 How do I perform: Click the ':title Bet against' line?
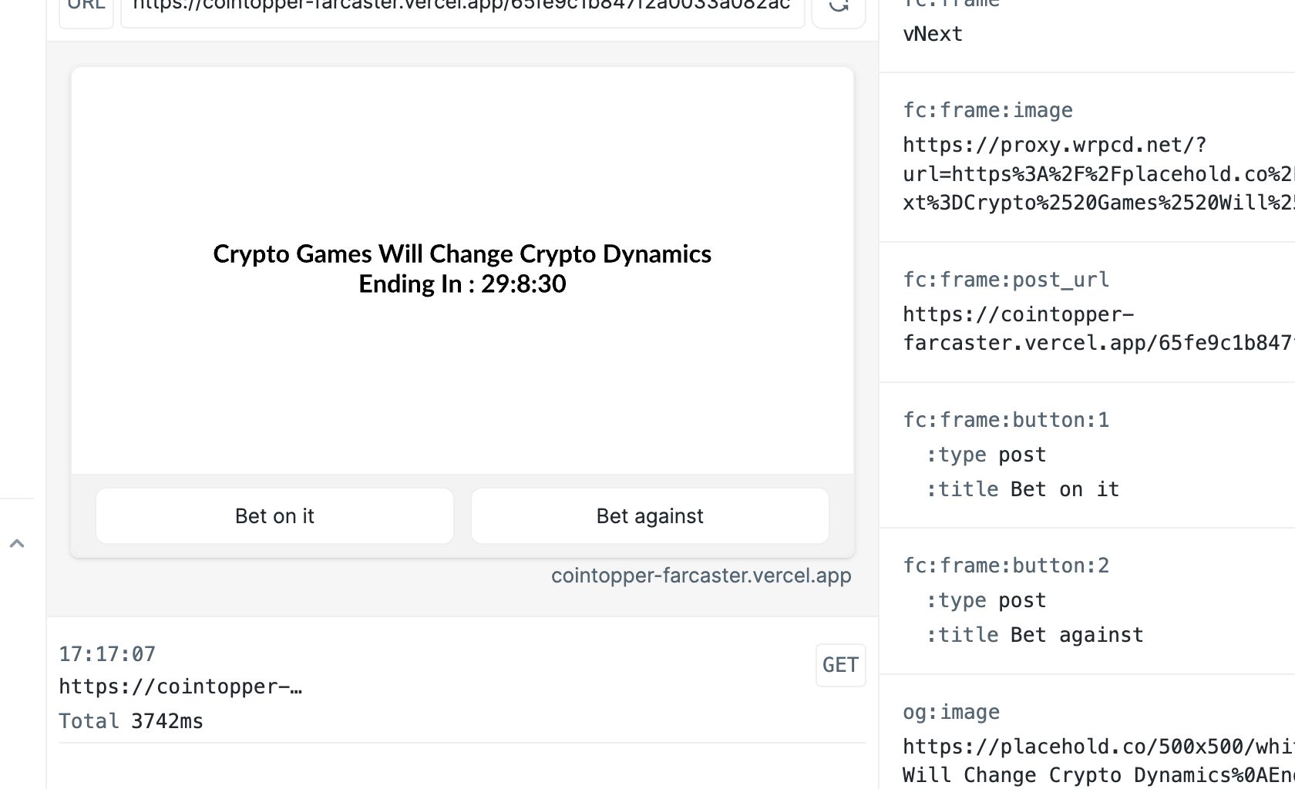pos(1034,635)
